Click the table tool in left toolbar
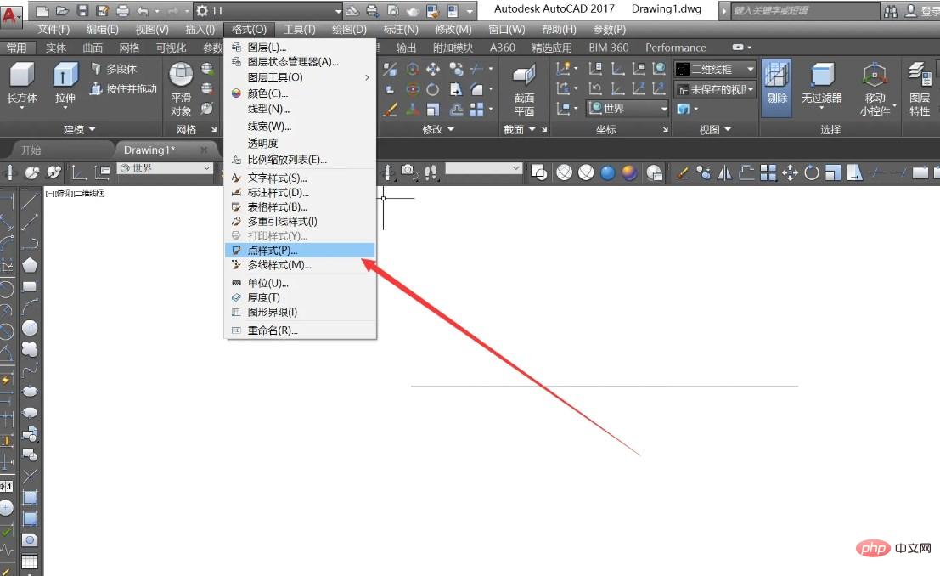The height and width of the screenshot is (576, 940). [30, 562]
